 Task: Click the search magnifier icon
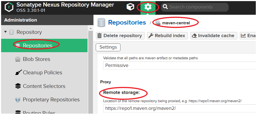tap(165, 7)
